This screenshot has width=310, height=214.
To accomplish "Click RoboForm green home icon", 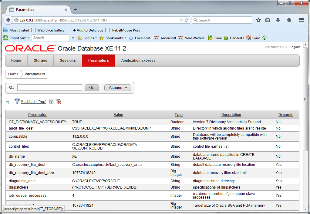I will pyautogui.click(x=264, y=38).
